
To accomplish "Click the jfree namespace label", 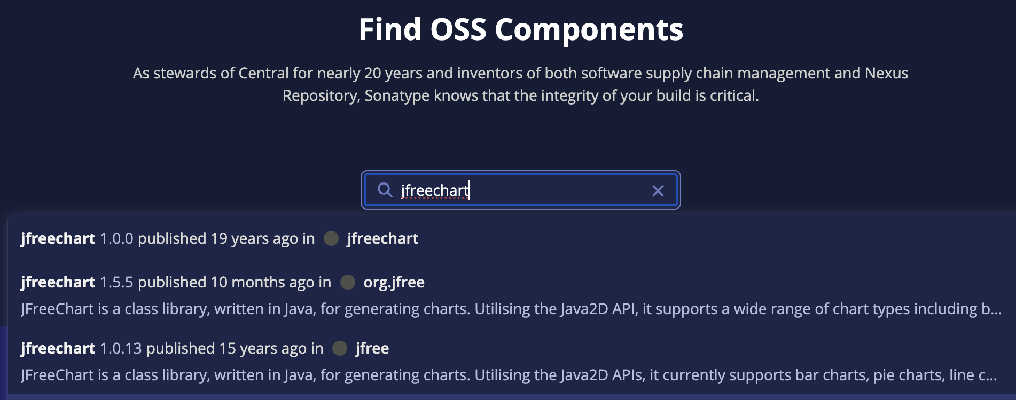I will coord(372,348).
